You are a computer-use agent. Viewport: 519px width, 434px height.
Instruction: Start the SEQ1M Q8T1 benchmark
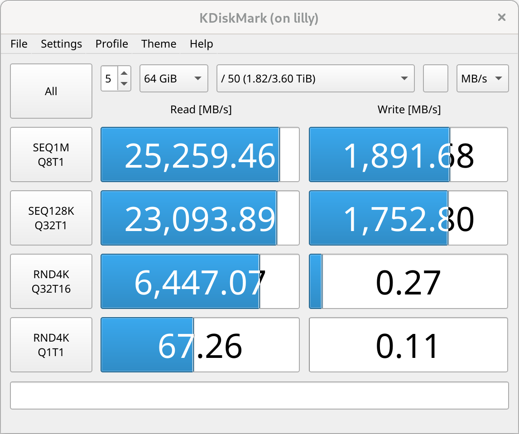[51, 154]
